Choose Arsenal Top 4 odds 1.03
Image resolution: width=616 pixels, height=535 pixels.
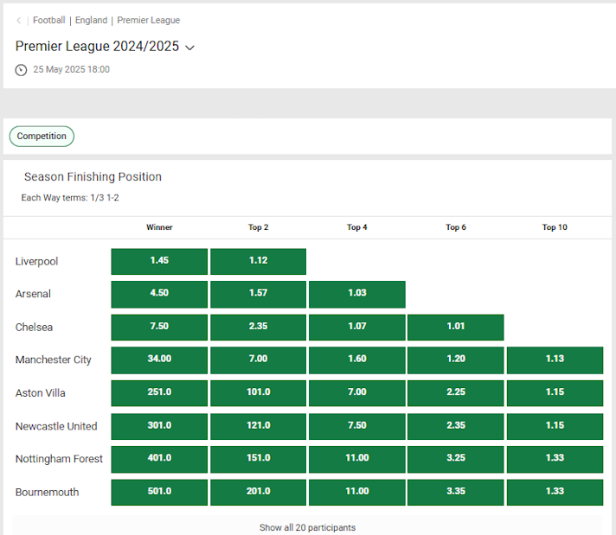pos(357,295)
